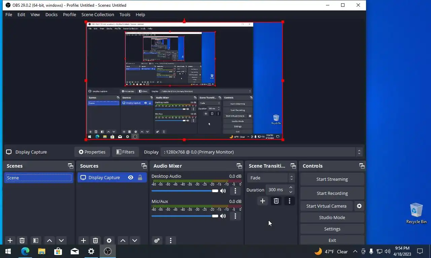Launch Microsoft Edge from taskbar
The width and height of the screenshot is (431, 258).
(25, 251)
